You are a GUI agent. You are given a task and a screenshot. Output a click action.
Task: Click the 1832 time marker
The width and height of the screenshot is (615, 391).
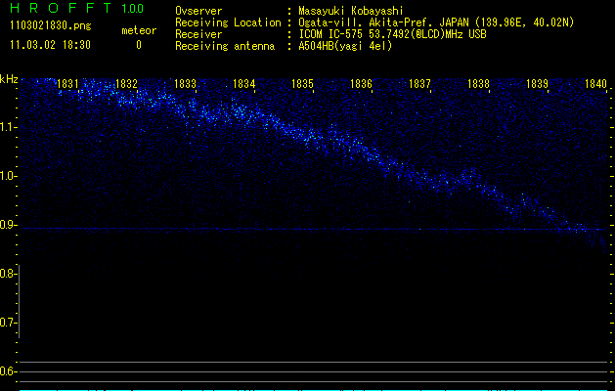126,84
